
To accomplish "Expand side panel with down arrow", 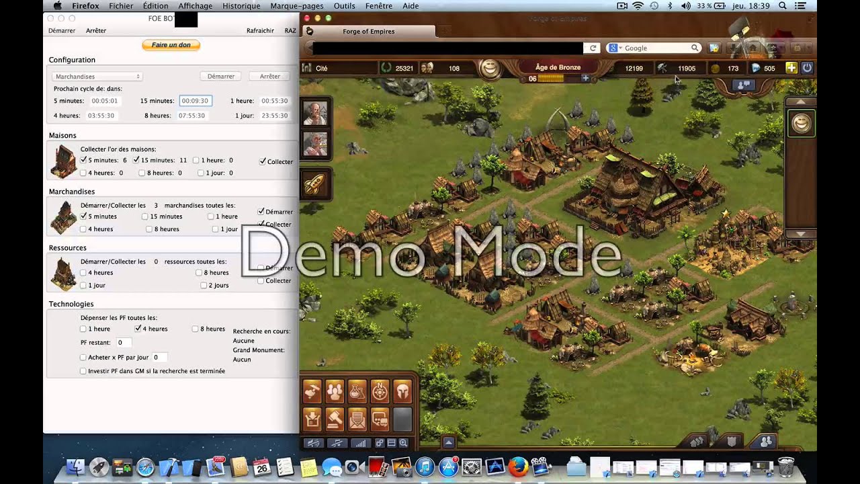I will [801, 233].
